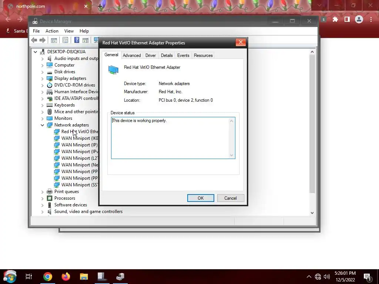Select the Print queues category
The width and height of the screenshot is (379, 284).
pos(67,192)
